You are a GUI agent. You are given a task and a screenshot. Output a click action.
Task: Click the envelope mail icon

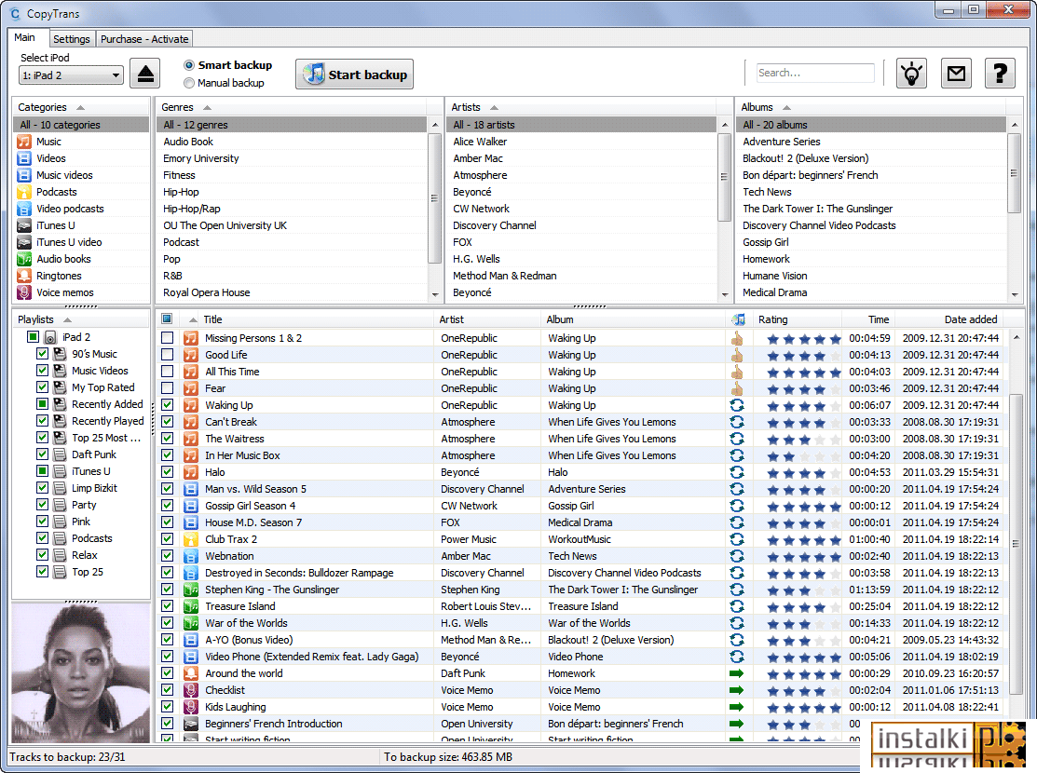(x=956, y=74)
